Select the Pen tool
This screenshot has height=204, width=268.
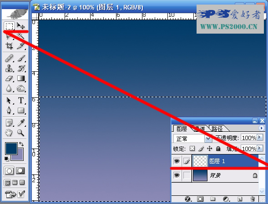(x=9, y=110)
